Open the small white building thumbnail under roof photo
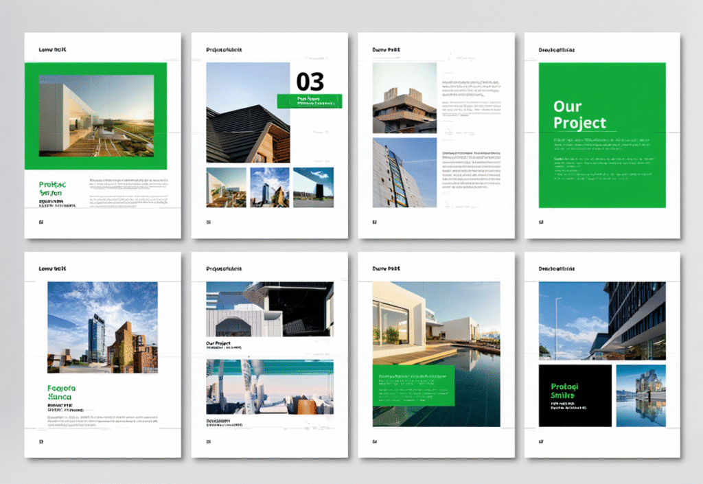Image resolution: width=703 pixels, height=484 pixels. tap(227, 187)
